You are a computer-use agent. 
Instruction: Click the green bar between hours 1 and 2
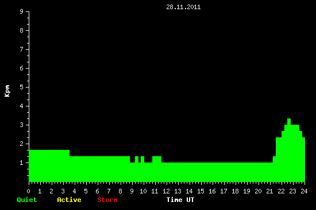point(46,166)
